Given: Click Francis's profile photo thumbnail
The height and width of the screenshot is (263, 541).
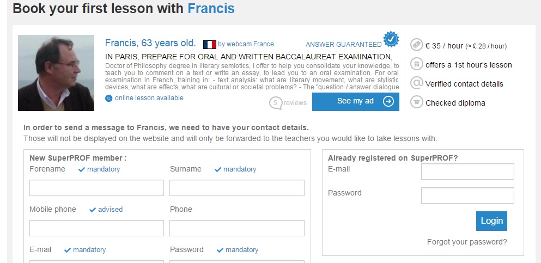Looking at the screenshot, I should (x=56, y=73).
